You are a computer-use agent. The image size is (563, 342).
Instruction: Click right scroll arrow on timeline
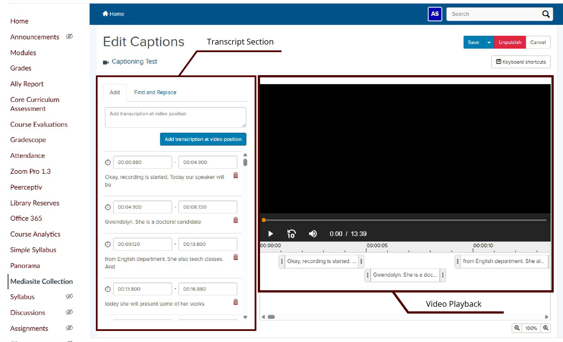546,317
